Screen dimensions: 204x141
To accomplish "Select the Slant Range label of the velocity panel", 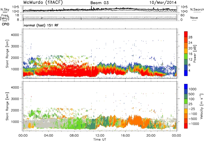I will click(x=7, y=106).
